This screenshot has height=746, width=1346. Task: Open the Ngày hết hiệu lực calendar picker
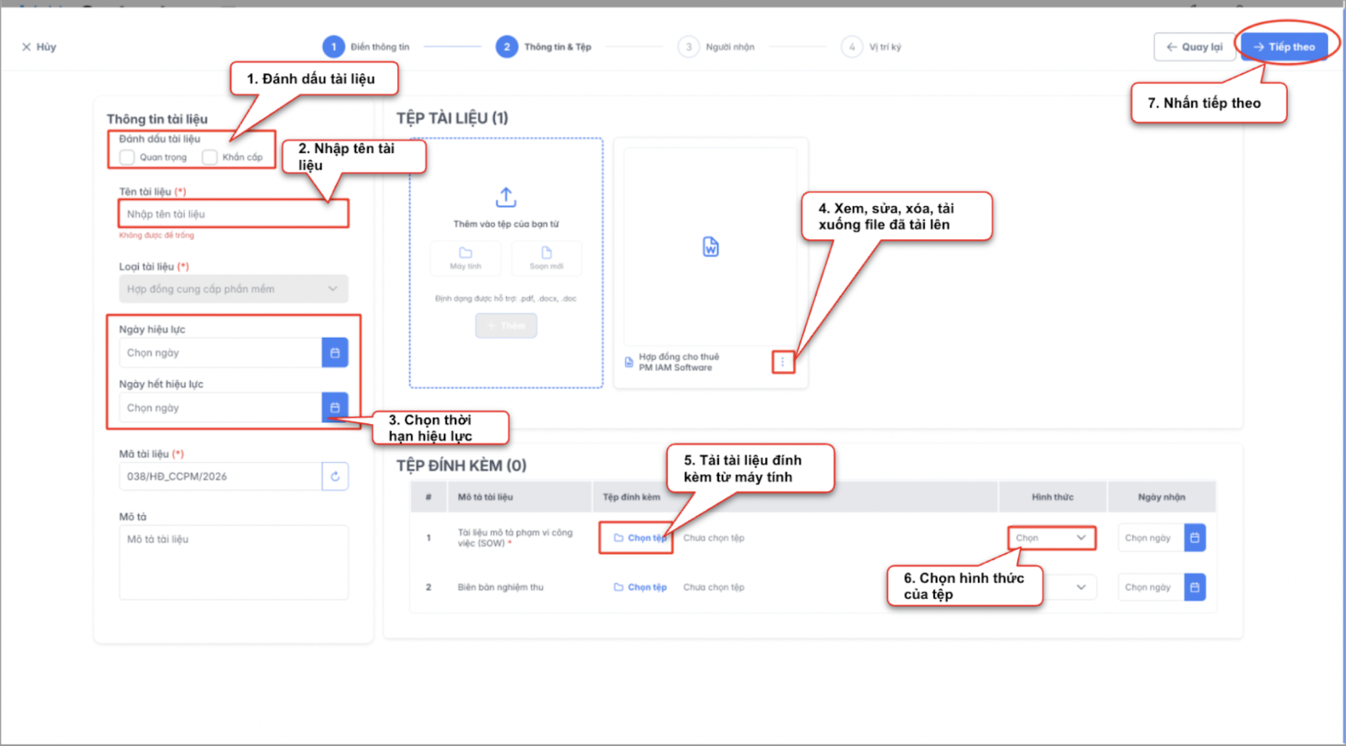coord(335,407)
